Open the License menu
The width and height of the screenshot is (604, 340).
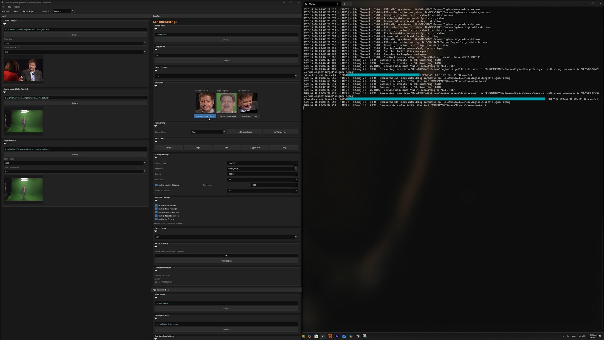tap(17, 7)
